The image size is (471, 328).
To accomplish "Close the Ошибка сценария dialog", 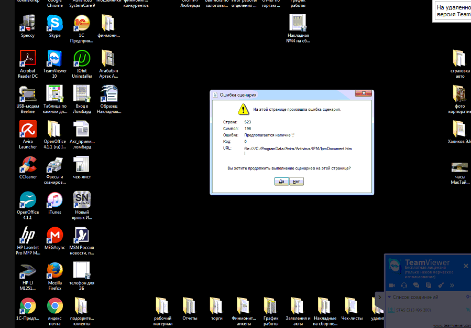I will click(364, 93).
